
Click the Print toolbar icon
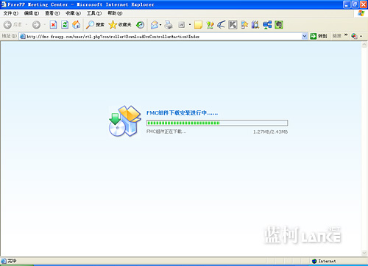169,24
